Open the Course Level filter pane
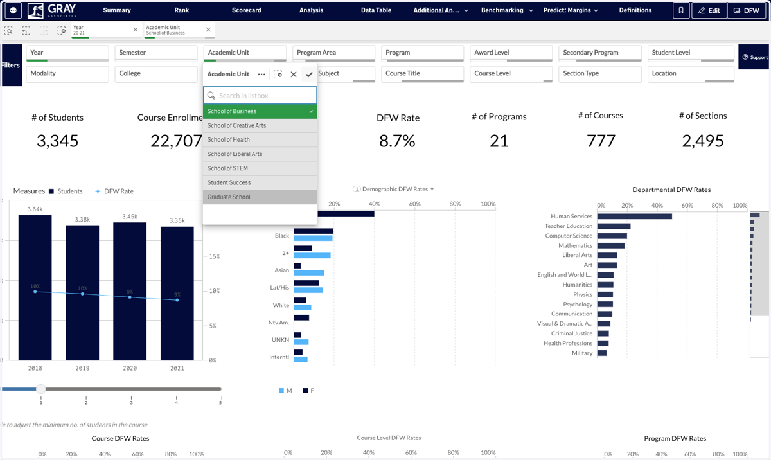This screenshot has height=460, width=771. click(x=511, y=74)
